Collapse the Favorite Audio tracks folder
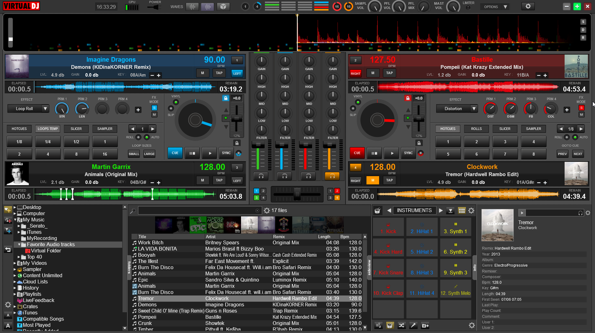The width and height of the screenshot is (595, 333). 19,244
